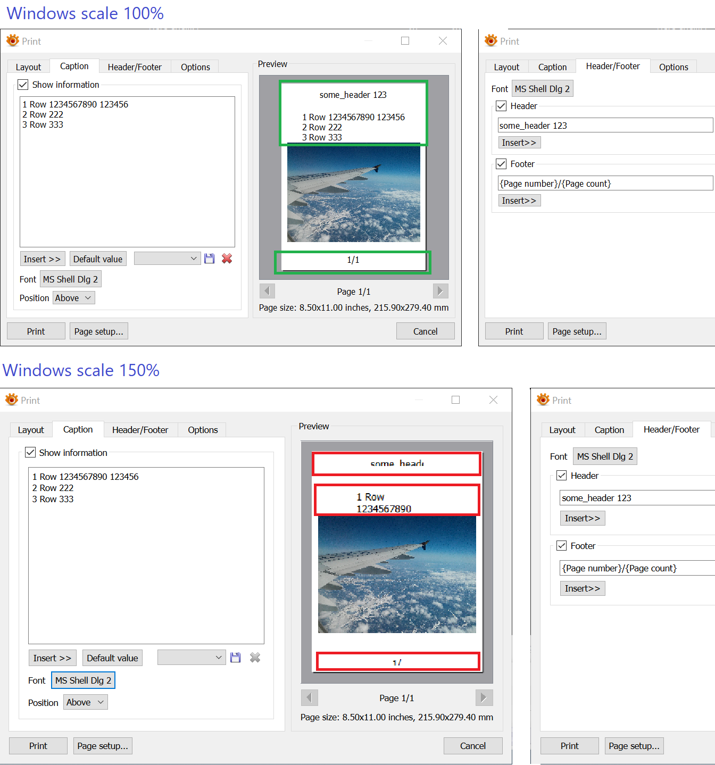
Task: Go to previous preview page in 100% dialog
Action: click(267, 291)
